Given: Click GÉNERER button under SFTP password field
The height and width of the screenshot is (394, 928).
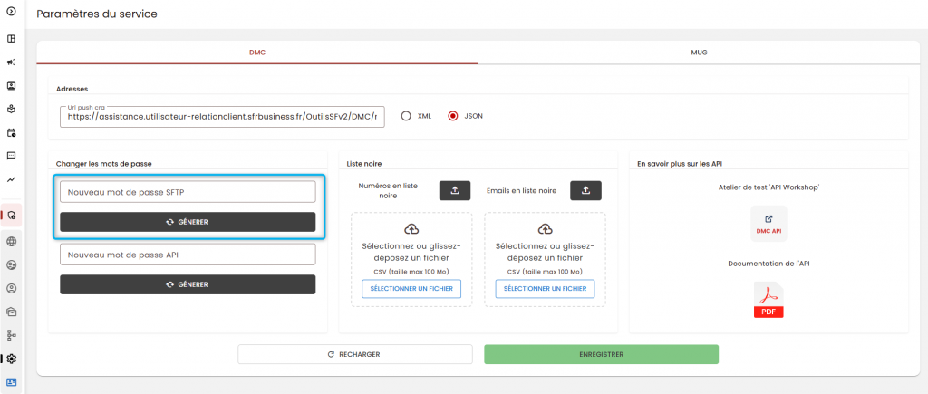Looking at the screenshot, I should (188, 222).
